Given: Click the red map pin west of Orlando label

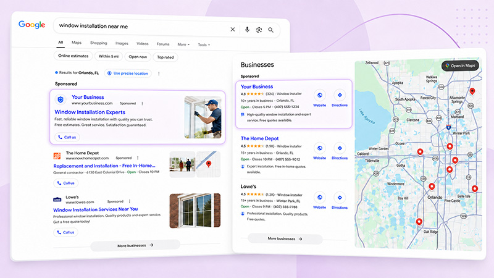Looking at the screenshot, I should tap(432, 187).
